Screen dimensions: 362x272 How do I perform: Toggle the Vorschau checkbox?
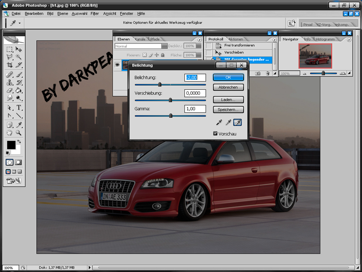point(216,134)
